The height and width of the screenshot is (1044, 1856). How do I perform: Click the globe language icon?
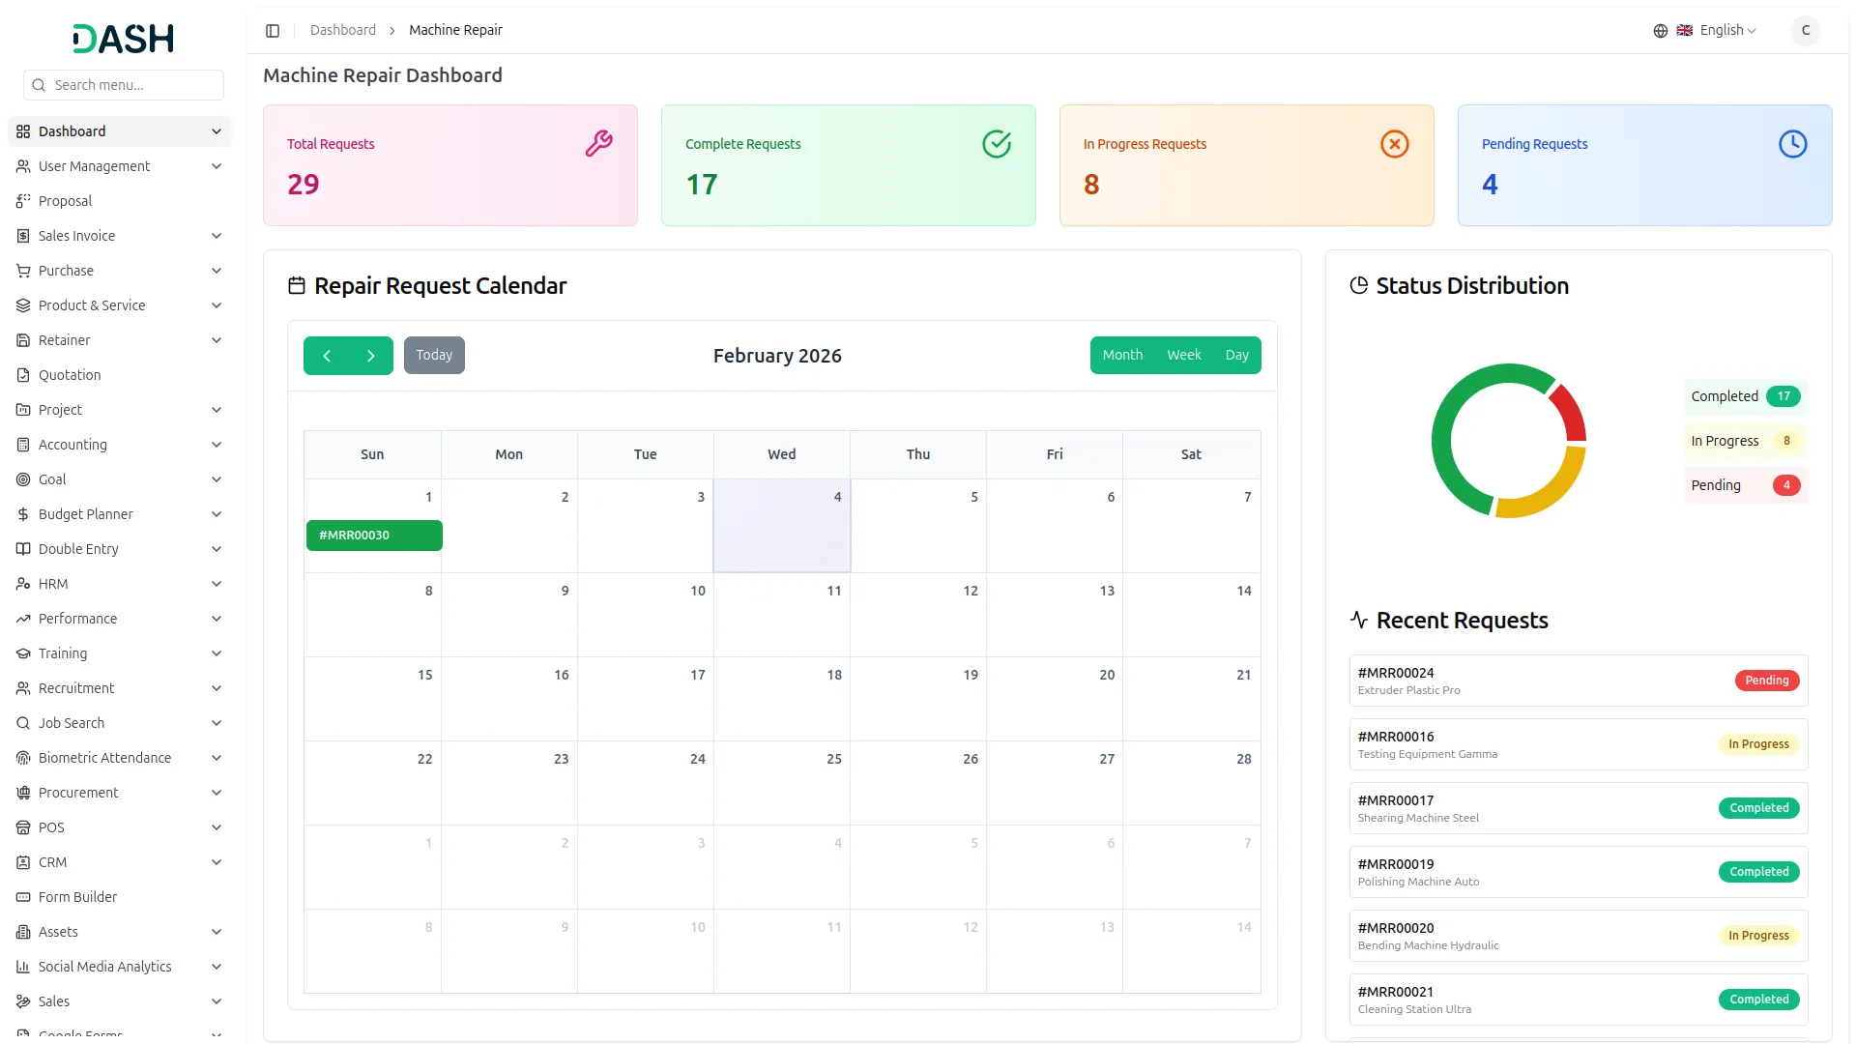click(1660, 31)
